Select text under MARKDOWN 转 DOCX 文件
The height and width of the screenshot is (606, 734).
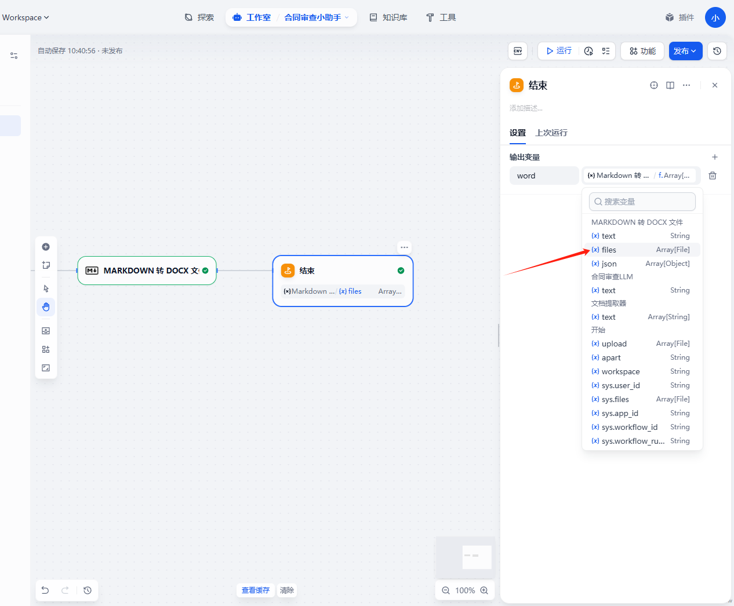click(642, 236)
